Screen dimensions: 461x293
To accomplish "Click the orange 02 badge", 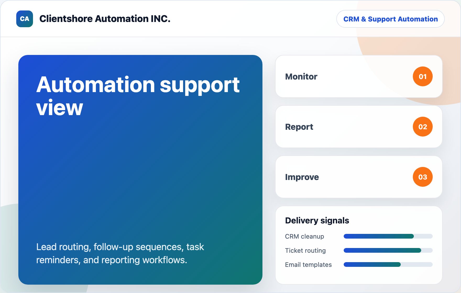I will coord(422,127).
